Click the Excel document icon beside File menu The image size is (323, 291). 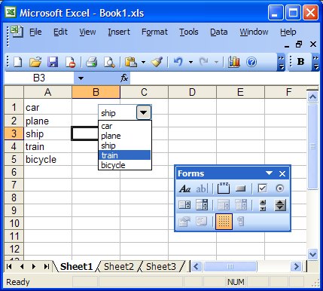[17, 32]
